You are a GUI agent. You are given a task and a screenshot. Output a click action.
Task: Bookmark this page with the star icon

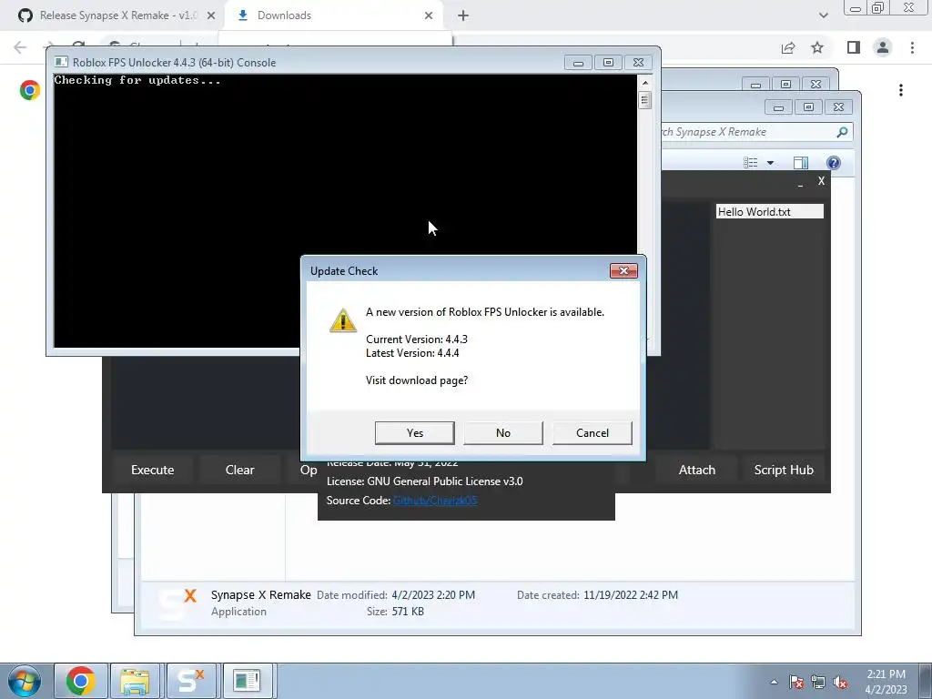[x=817, y=47]
